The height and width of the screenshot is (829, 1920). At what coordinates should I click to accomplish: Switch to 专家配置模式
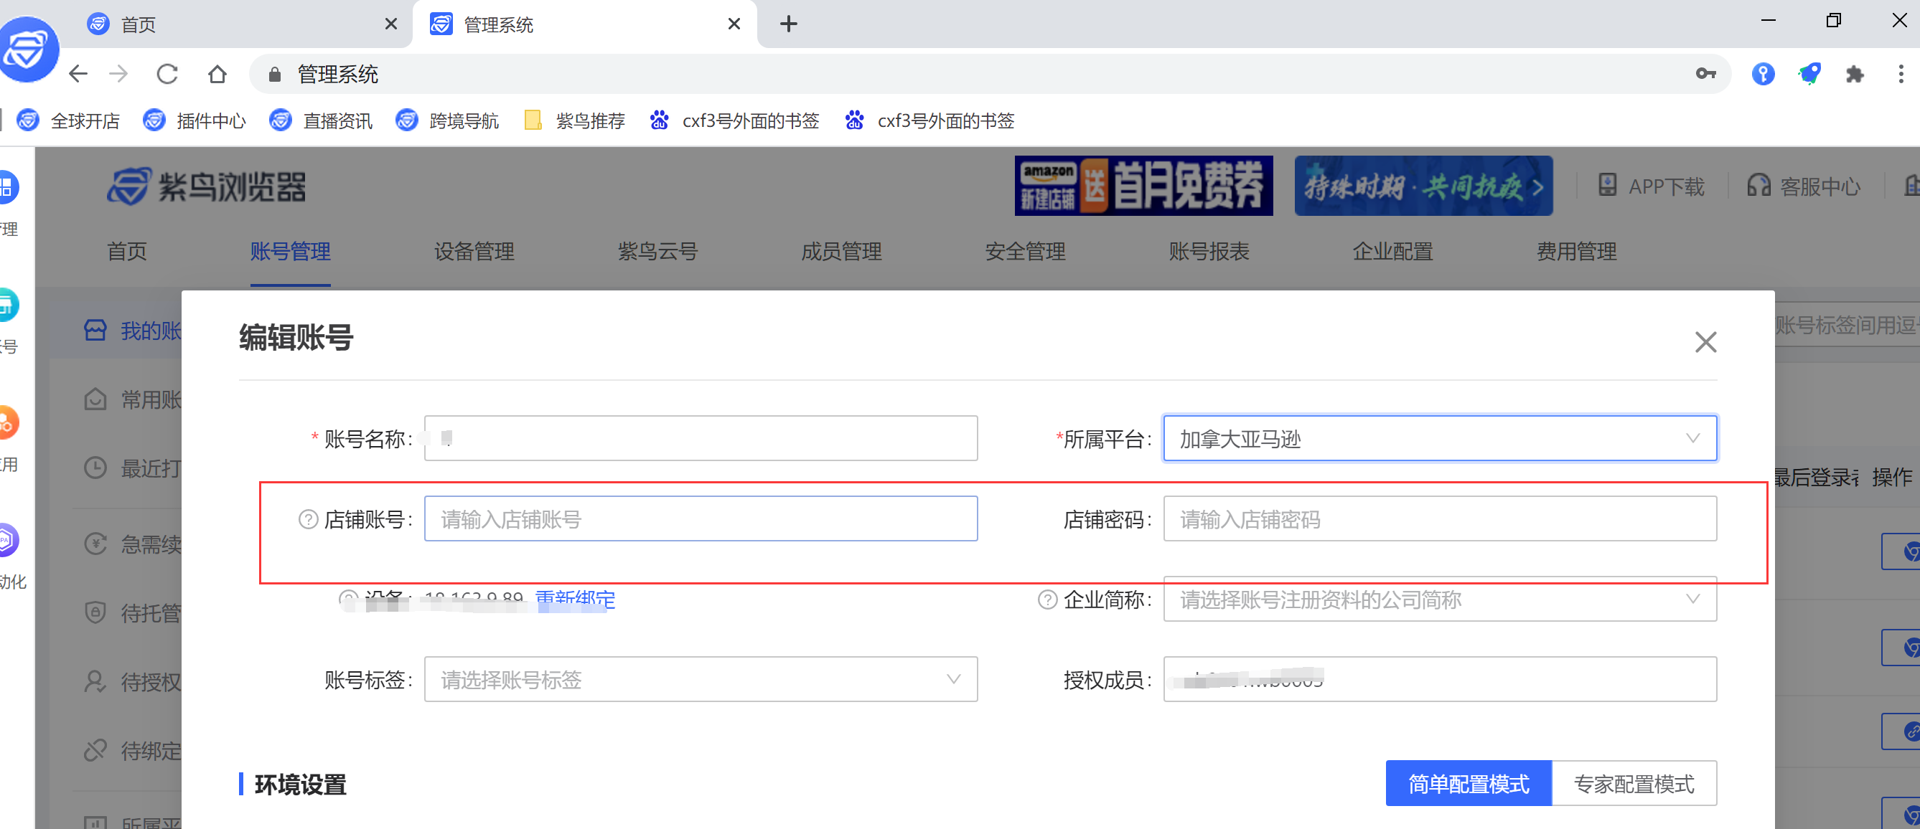(x=1634, y=784)
